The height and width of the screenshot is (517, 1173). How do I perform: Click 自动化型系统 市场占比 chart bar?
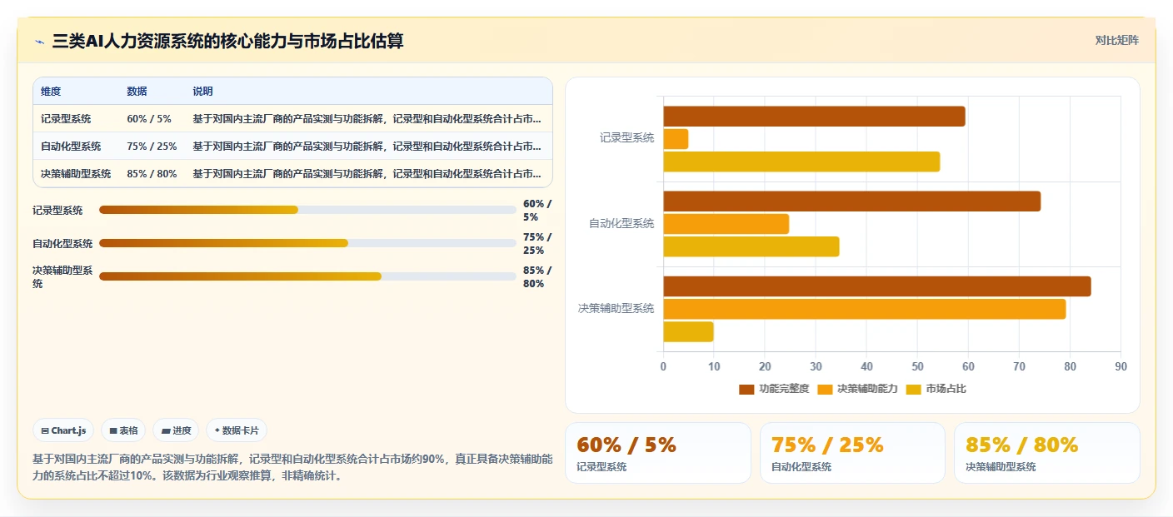(x=751, y=246)
